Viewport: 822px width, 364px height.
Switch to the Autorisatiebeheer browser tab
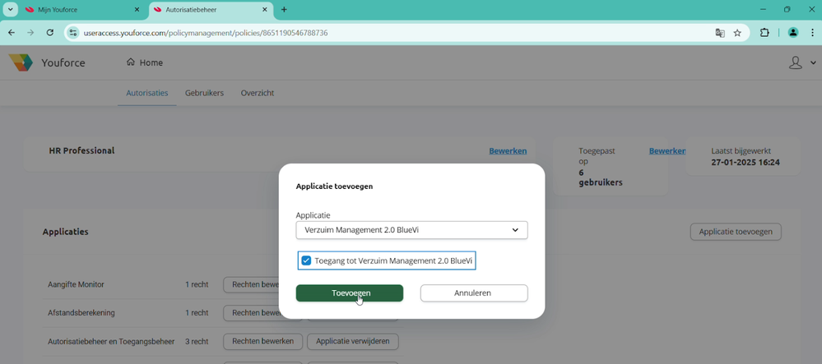point(211,9)
